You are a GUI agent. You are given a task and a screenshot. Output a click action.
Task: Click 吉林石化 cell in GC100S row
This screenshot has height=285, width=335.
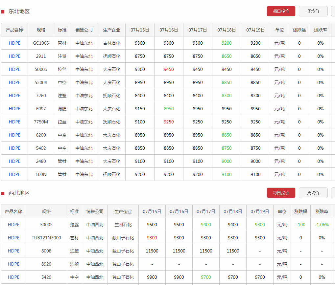(x=111, y=43)
